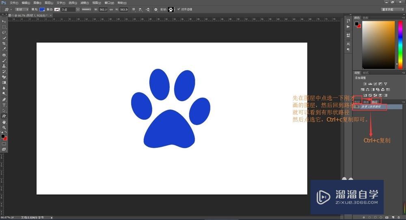Select the Horizontal Type tool
Image resolution: width=406 pixels, height=220 pixels.
(x=4, y=105)
